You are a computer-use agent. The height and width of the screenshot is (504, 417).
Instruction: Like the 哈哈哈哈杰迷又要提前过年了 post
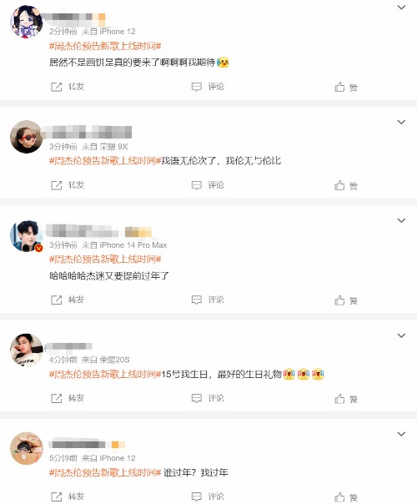pyautogui.click(x=346, y=300)
